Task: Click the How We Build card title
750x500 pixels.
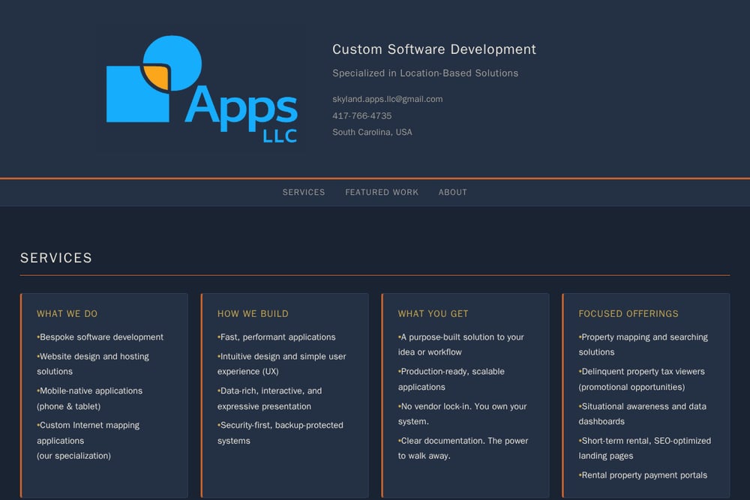Action: [253, 313]
